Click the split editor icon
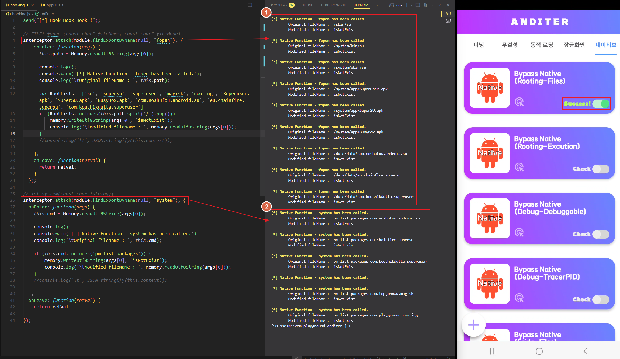Viewport: 620px width, 359px height. [250, 5]
